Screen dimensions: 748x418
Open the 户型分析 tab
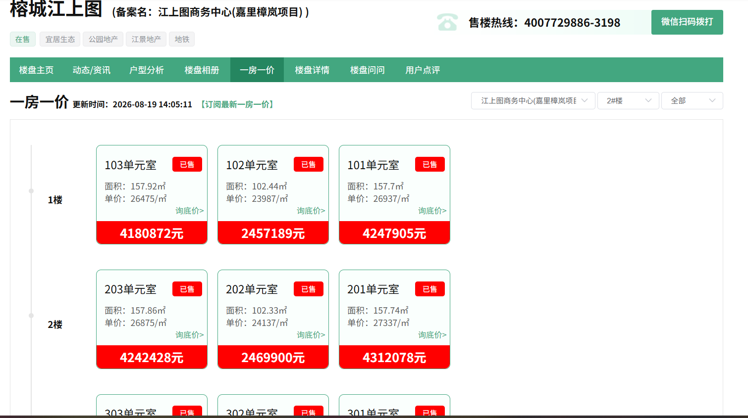(x=147, y=70)
